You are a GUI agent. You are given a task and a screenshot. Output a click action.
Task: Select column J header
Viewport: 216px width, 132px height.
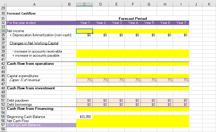click(x=196, y=4)
